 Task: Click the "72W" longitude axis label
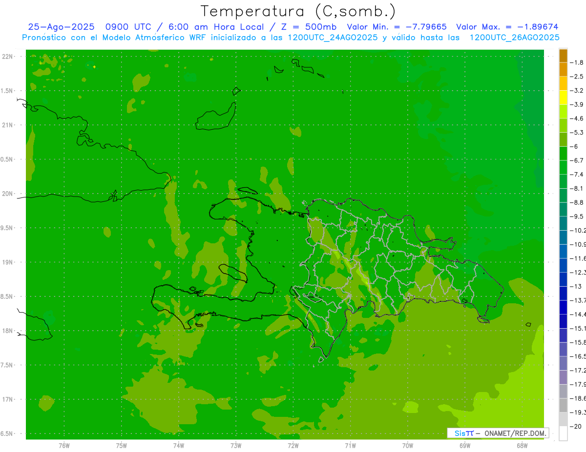coord(293,446)
